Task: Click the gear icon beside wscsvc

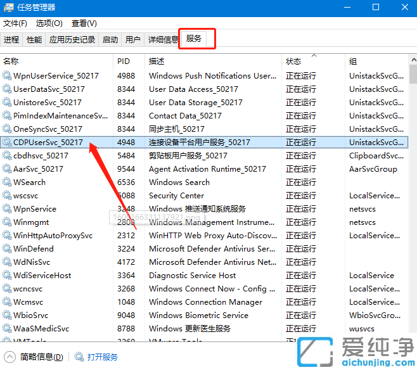Action: click(7, 195)
